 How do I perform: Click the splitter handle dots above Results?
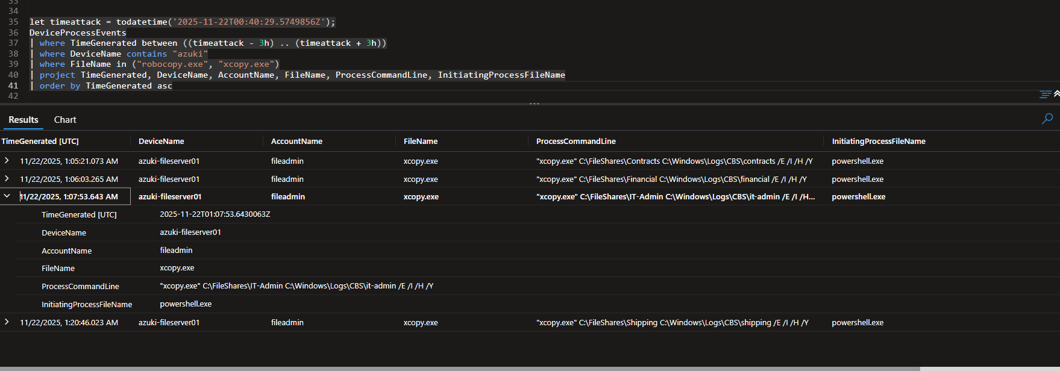pyautogui.click(x=535, y=104)
